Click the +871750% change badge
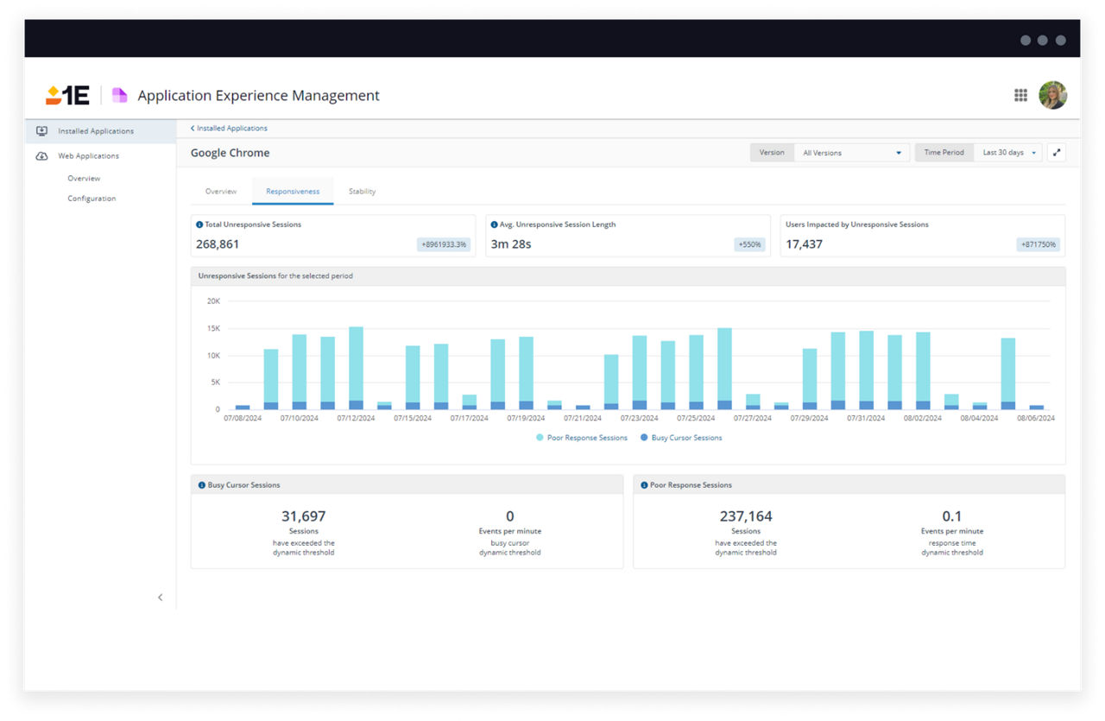The width and height of the screenshot is (1105, 721). [x=1039, y=244]
